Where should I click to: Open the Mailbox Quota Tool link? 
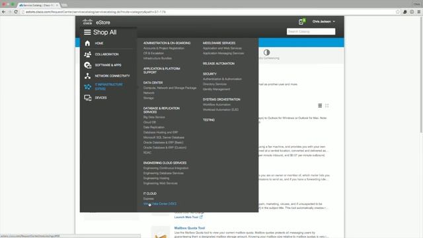(190, 228)
